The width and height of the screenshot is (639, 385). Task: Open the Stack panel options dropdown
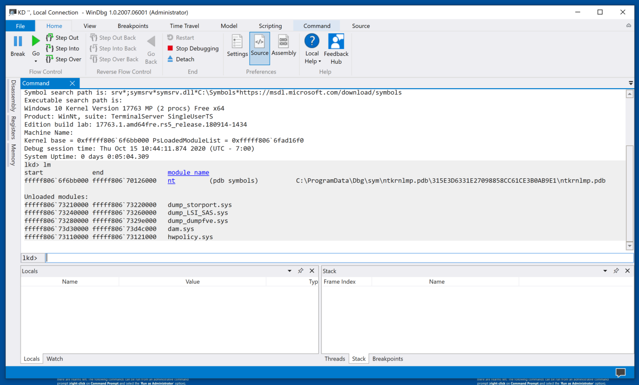(x=605, y=271)
